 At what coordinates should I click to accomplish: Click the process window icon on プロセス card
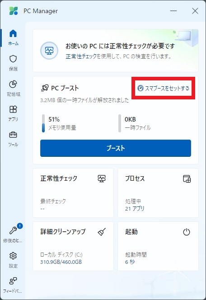[x=187, y=178]
